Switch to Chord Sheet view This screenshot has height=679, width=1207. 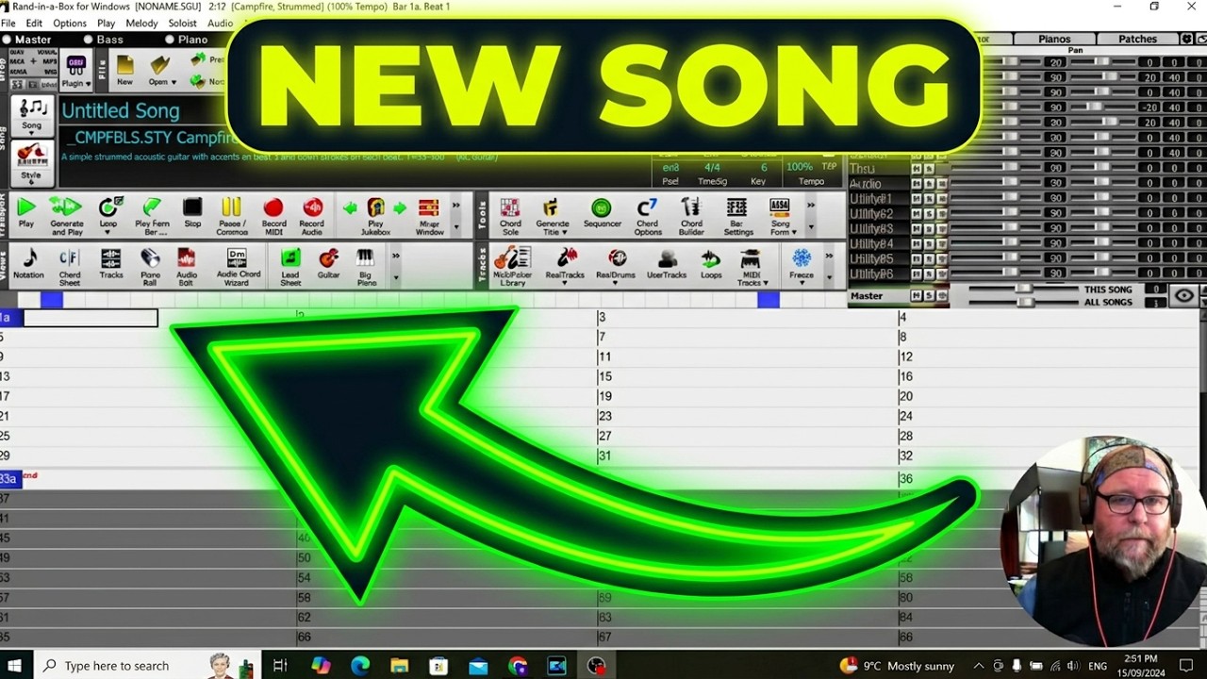[x=70, y=267]
